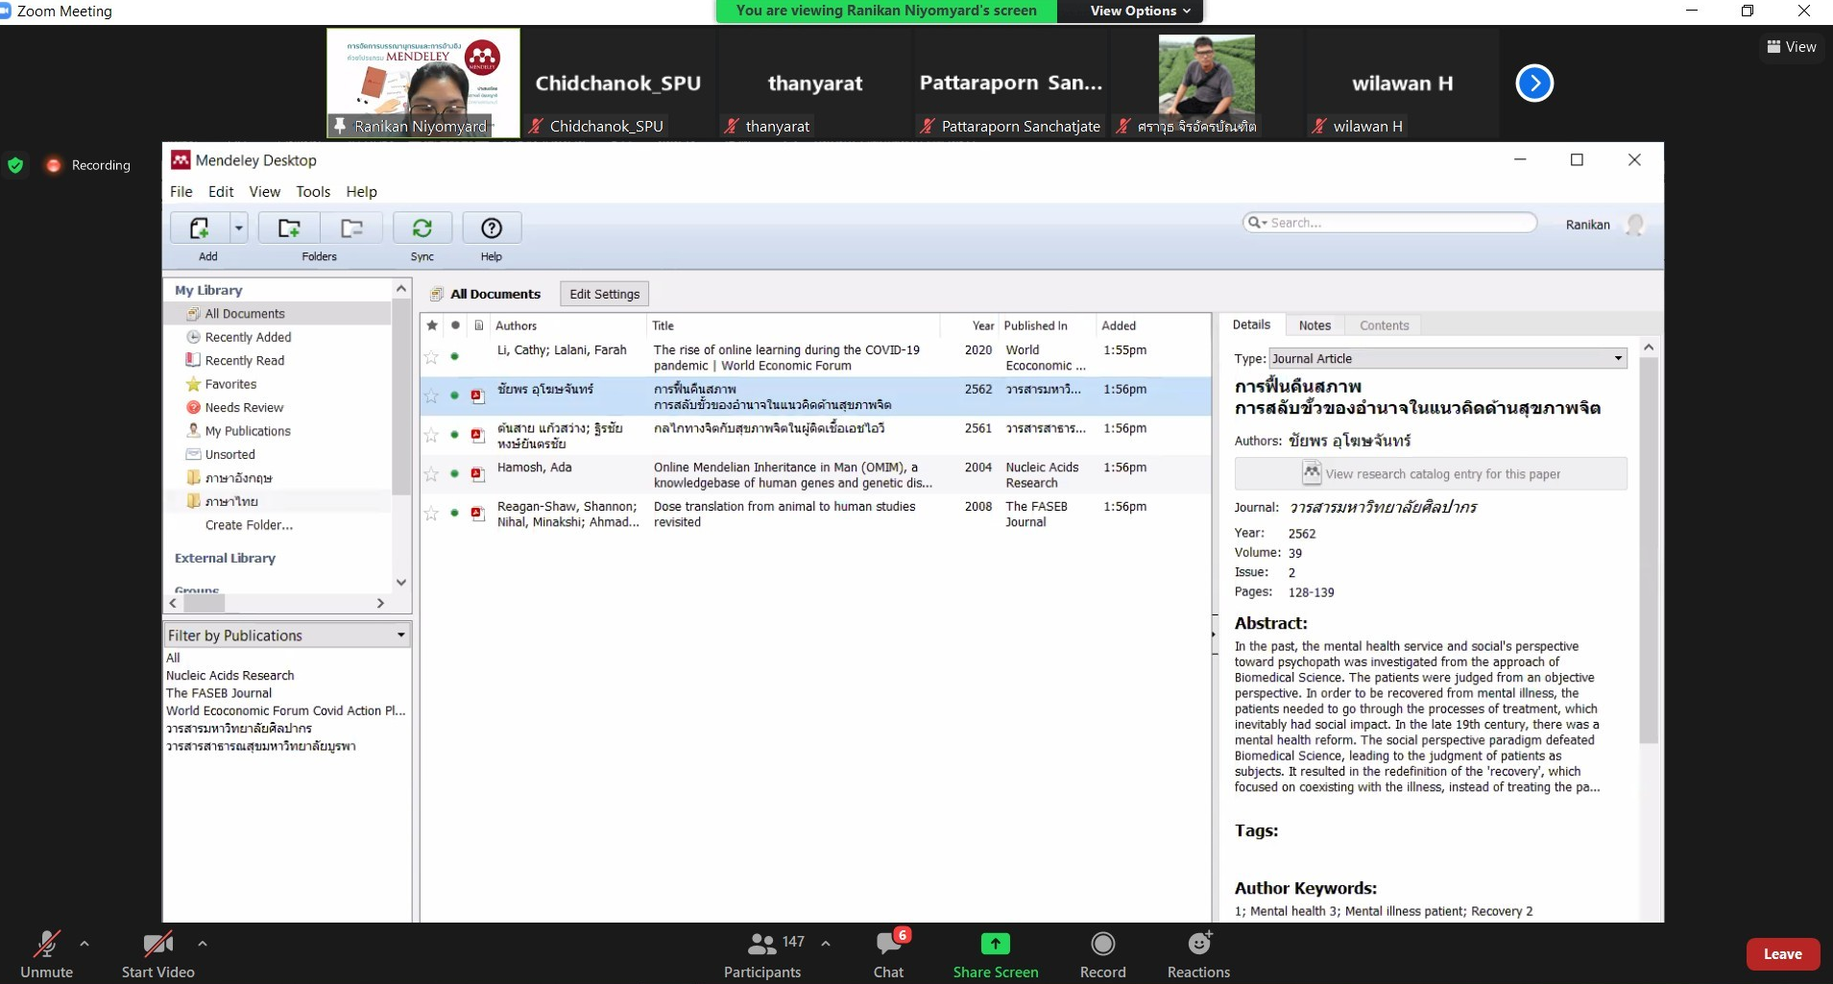The height and width of the screenshot is (984, 1833).
Task: Switch to the Notes tab
Action: point(1314,325)
